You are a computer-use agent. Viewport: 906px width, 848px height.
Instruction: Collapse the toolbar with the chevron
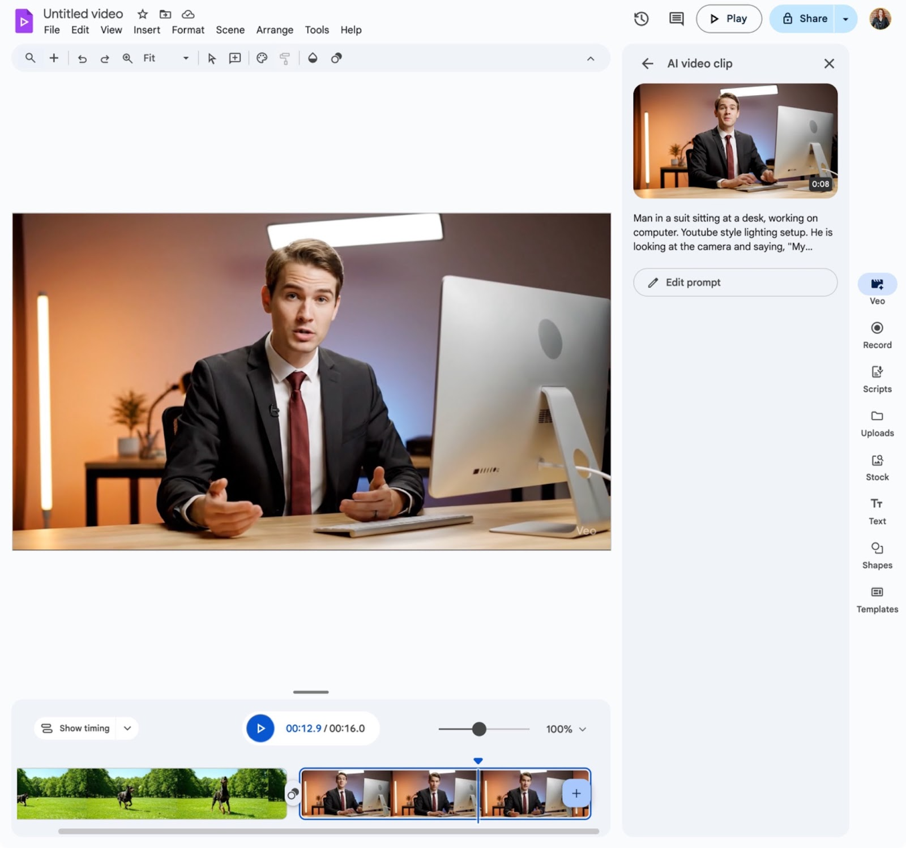coord(591,59)
